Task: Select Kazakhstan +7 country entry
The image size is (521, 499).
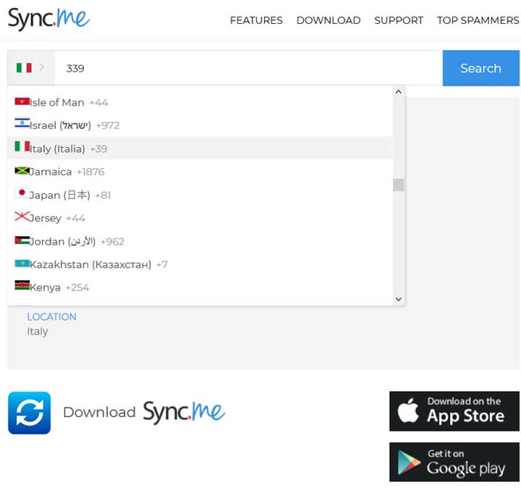Action: 200,264
